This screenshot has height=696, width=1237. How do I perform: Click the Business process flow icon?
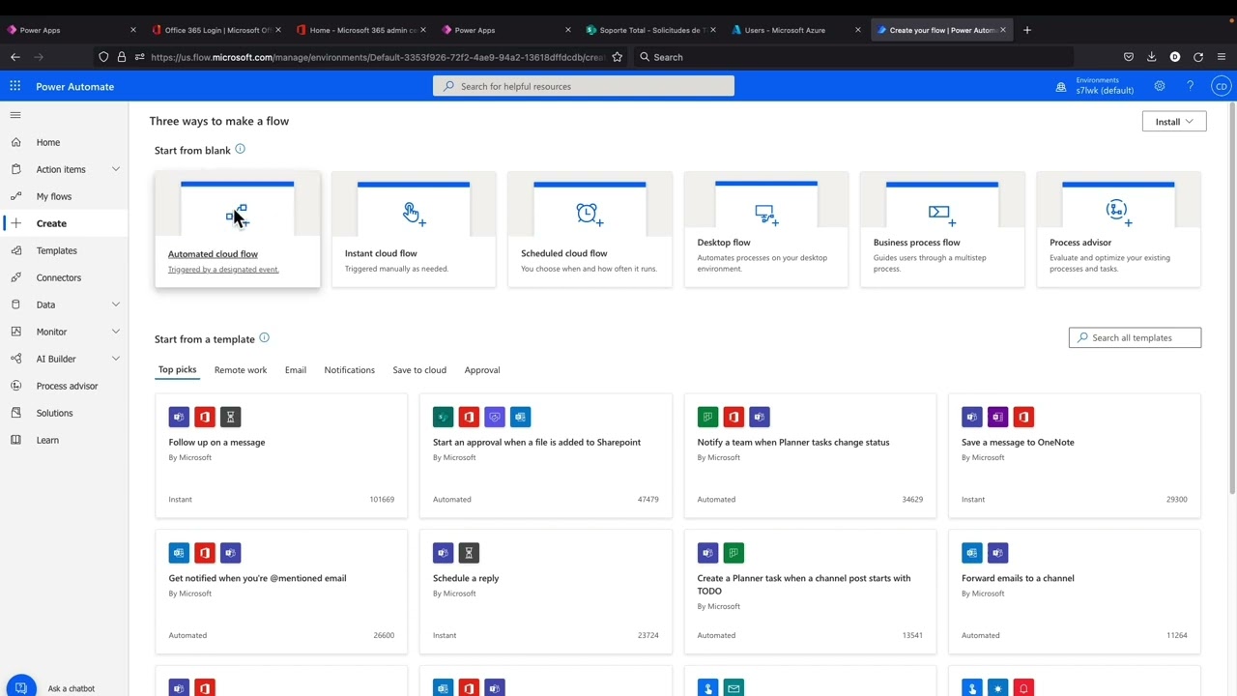[x=942, y=212]
